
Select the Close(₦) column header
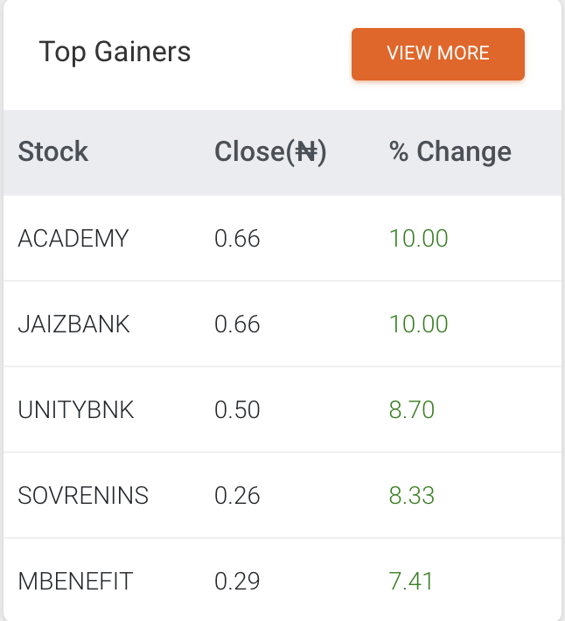pos(270,152)
